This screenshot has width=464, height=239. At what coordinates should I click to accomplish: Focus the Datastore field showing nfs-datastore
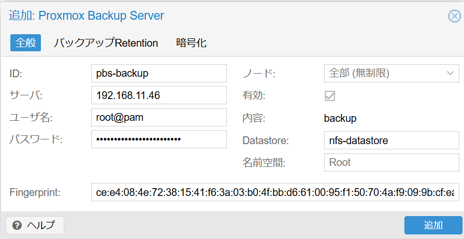click(392, 140)
